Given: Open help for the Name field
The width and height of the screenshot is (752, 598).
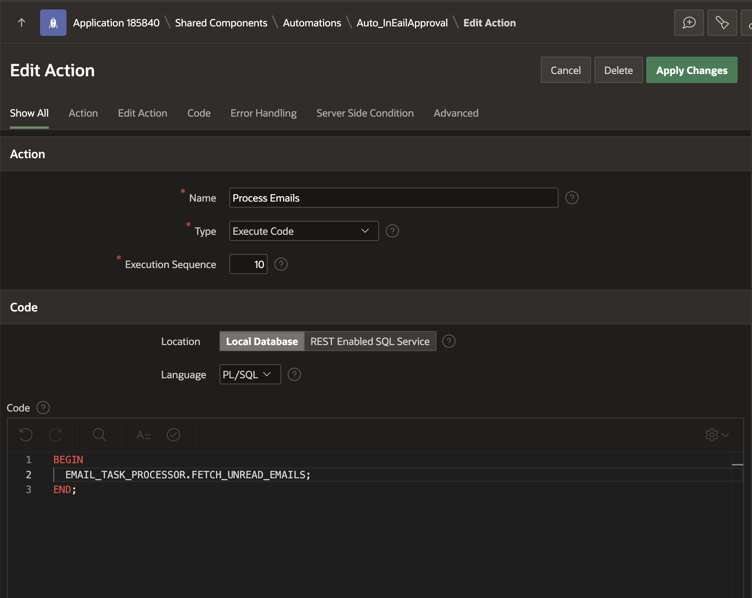Looking at the screenshot, I should [572, 197].
